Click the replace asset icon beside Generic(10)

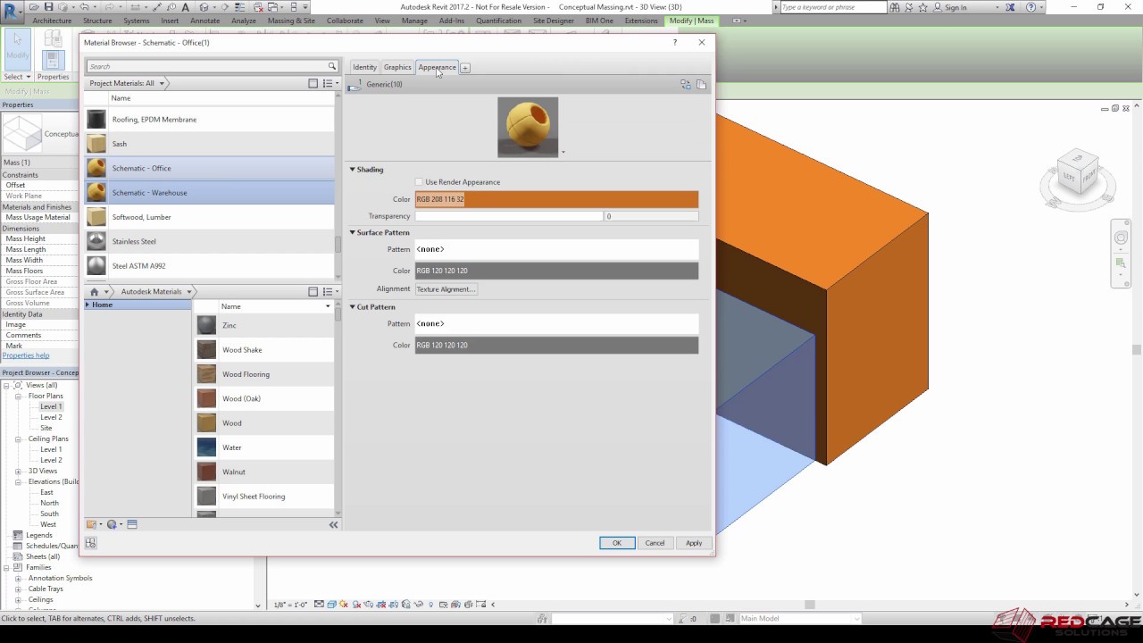(686, 84)
